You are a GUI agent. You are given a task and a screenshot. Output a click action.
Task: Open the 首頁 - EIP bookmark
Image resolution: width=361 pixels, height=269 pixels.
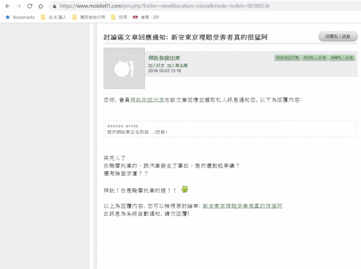pyautogui.click(x=146, y=17)
